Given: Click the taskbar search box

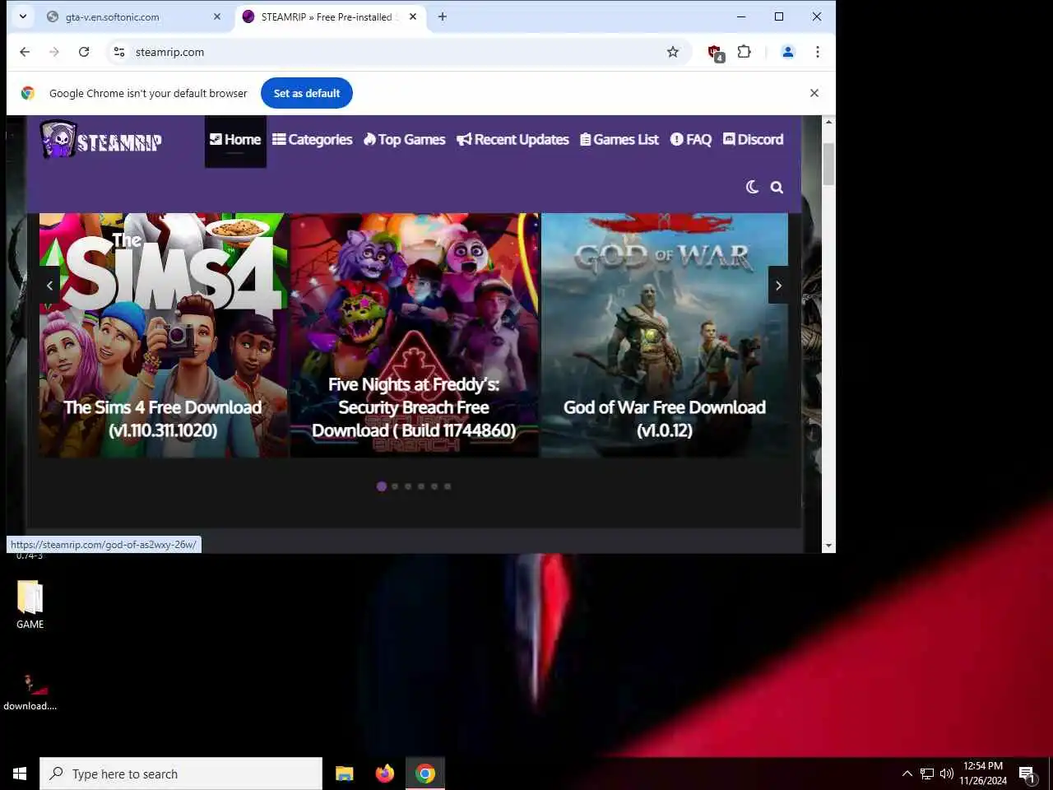Looking at the screenshot, I should coord(181,774).
